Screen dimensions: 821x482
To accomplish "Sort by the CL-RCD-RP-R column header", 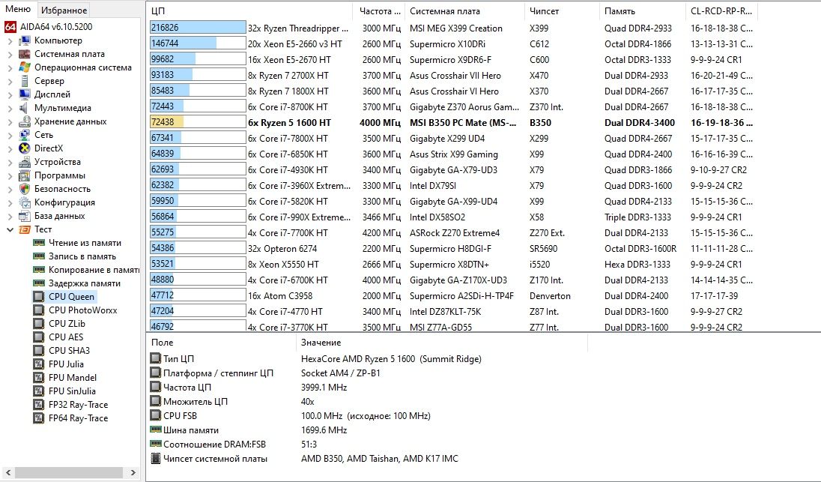I will tap(721, 11).
